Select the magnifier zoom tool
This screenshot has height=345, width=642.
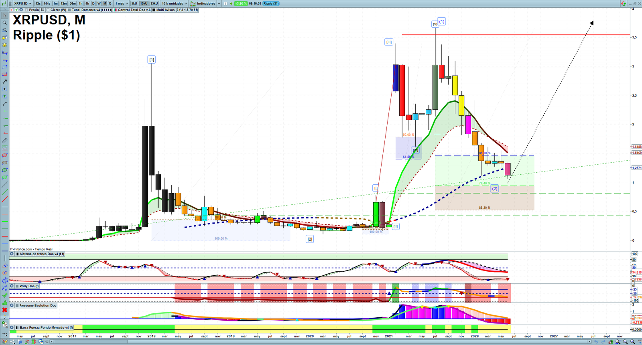coord(4,22)
